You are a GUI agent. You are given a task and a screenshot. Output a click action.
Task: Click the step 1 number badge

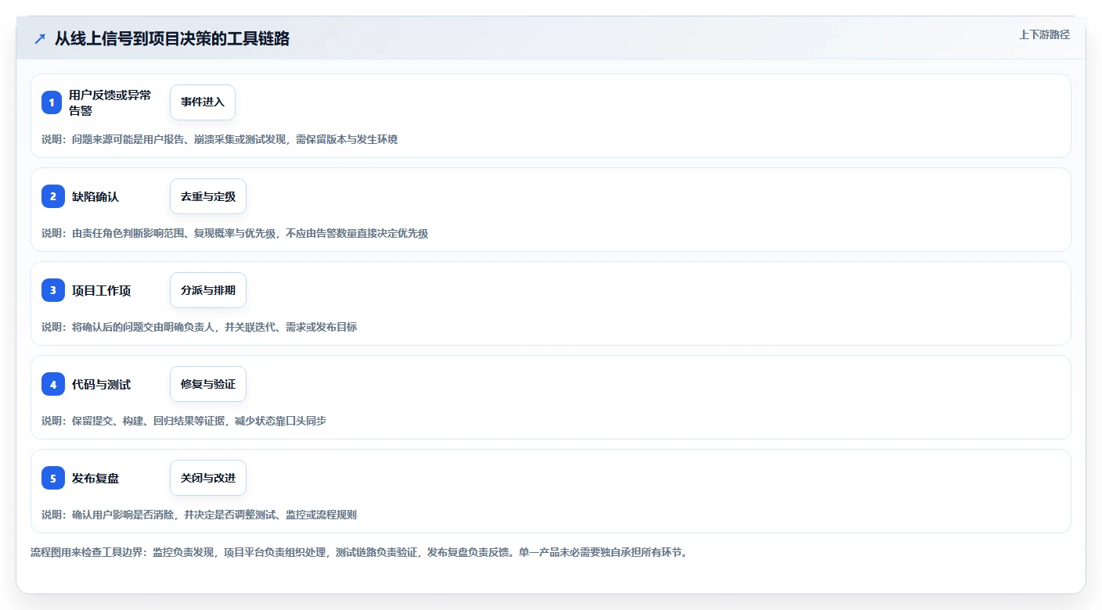coord(52,102)
